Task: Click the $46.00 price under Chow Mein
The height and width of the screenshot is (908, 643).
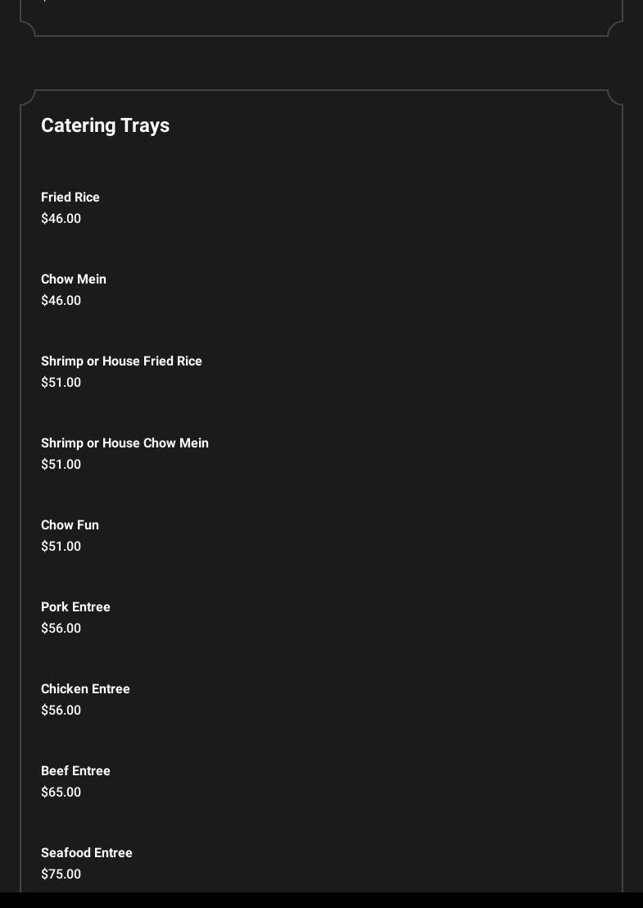Action: click(x=61, y=301)
